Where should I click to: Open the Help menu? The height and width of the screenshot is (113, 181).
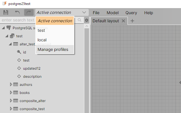coord(149,13)
